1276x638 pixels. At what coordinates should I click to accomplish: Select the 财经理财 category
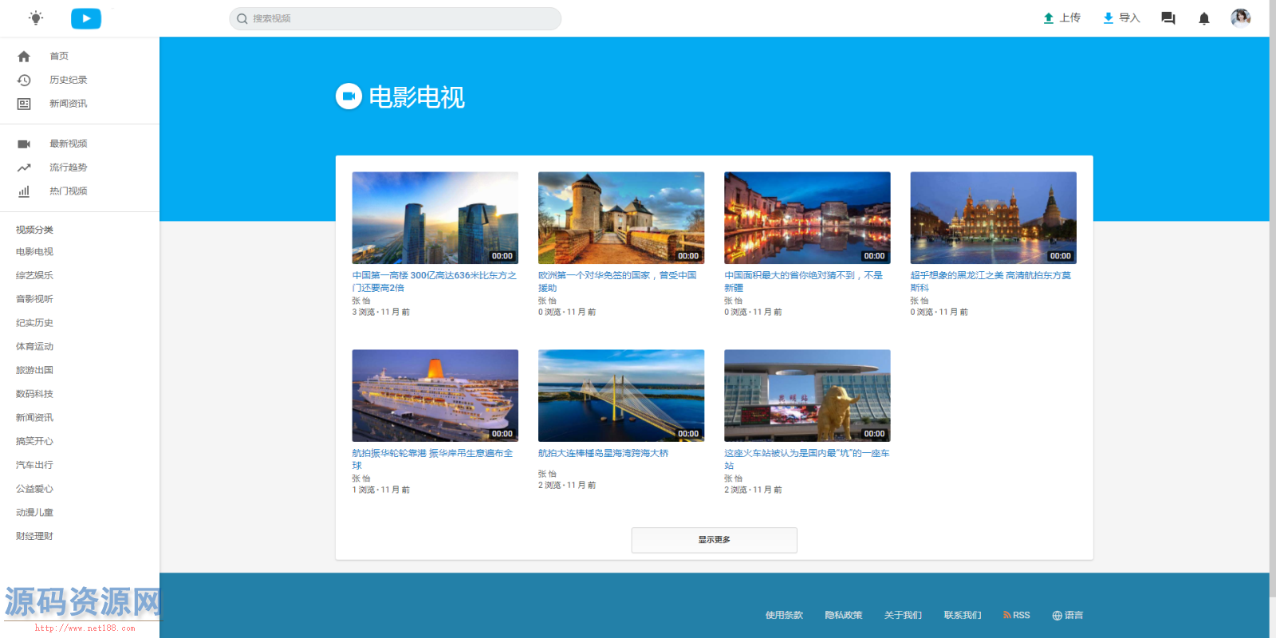tap(34, 536)
